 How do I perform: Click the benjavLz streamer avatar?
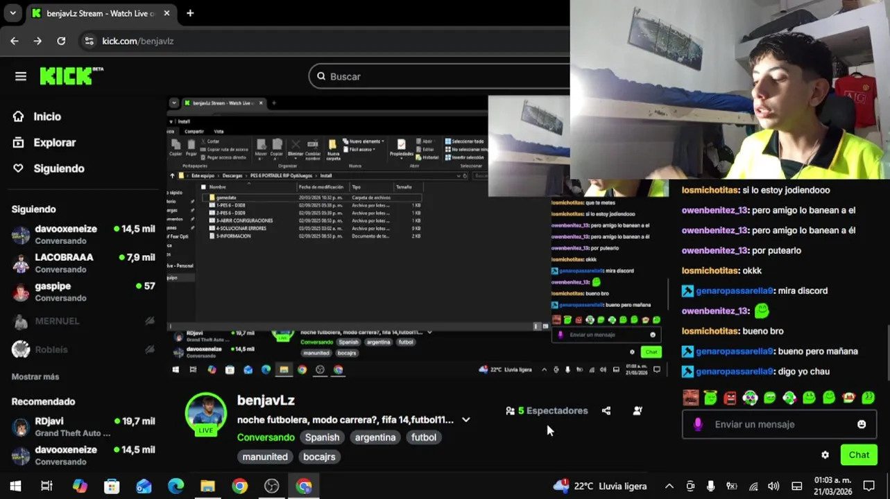(x=205, y=413)
